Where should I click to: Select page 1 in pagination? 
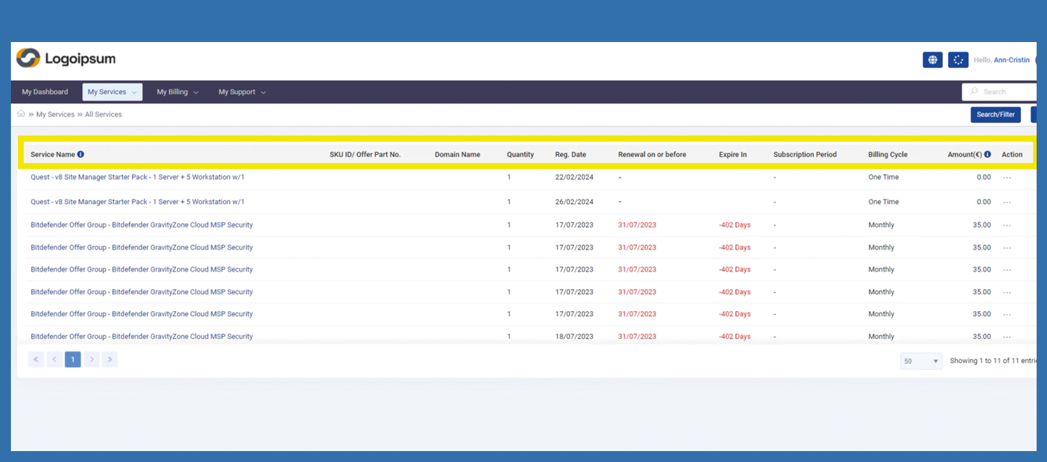pyautogui.click(x=73, y=359)
